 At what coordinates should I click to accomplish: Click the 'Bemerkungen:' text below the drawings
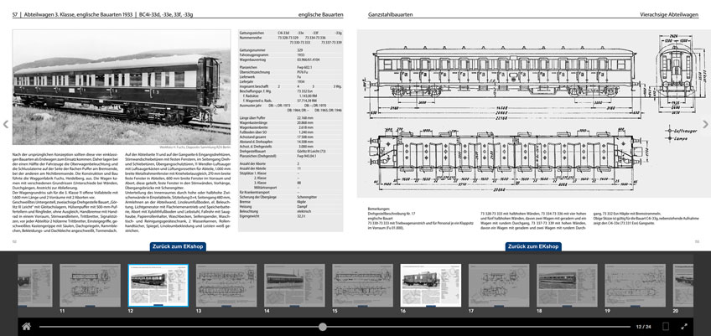(379, 209)
